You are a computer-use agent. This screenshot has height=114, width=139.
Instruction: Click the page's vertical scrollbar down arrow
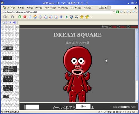tap(137, 101)
